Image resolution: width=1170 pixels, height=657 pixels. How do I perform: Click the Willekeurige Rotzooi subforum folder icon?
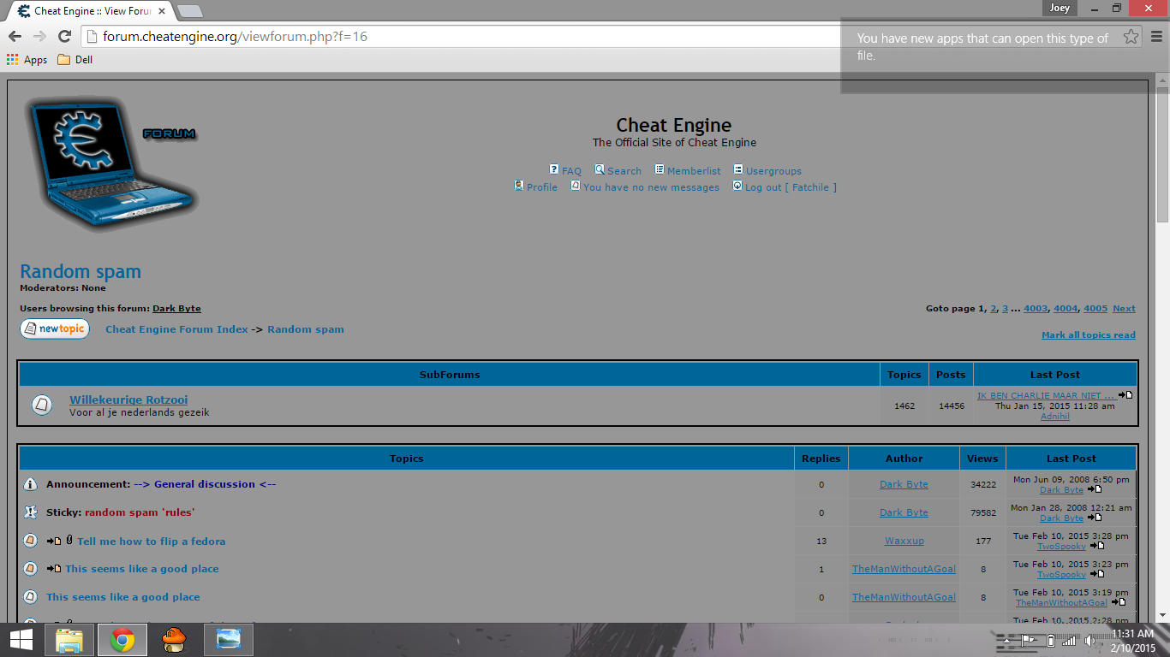point(42,405)
